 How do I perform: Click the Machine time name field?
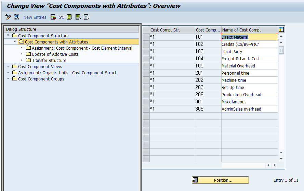click(x=250, y=80)
